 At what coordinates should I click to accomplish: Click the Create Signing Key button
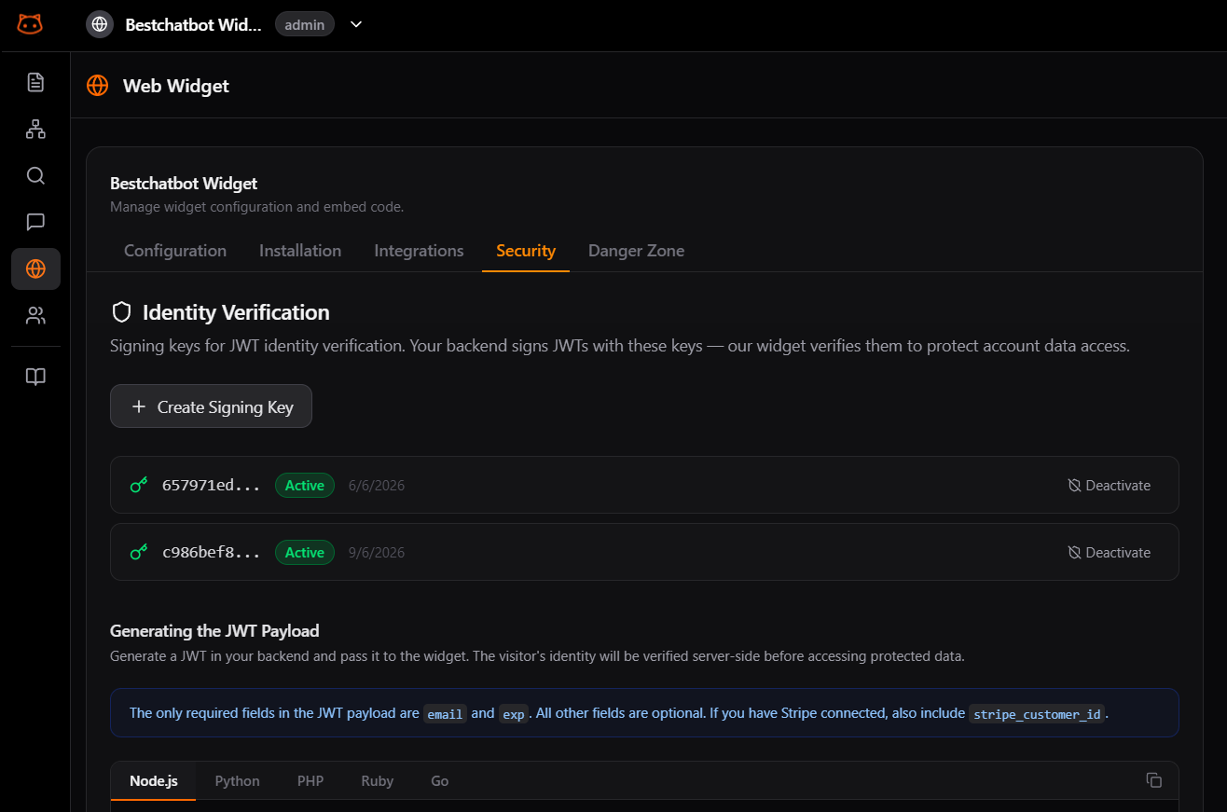211,406
